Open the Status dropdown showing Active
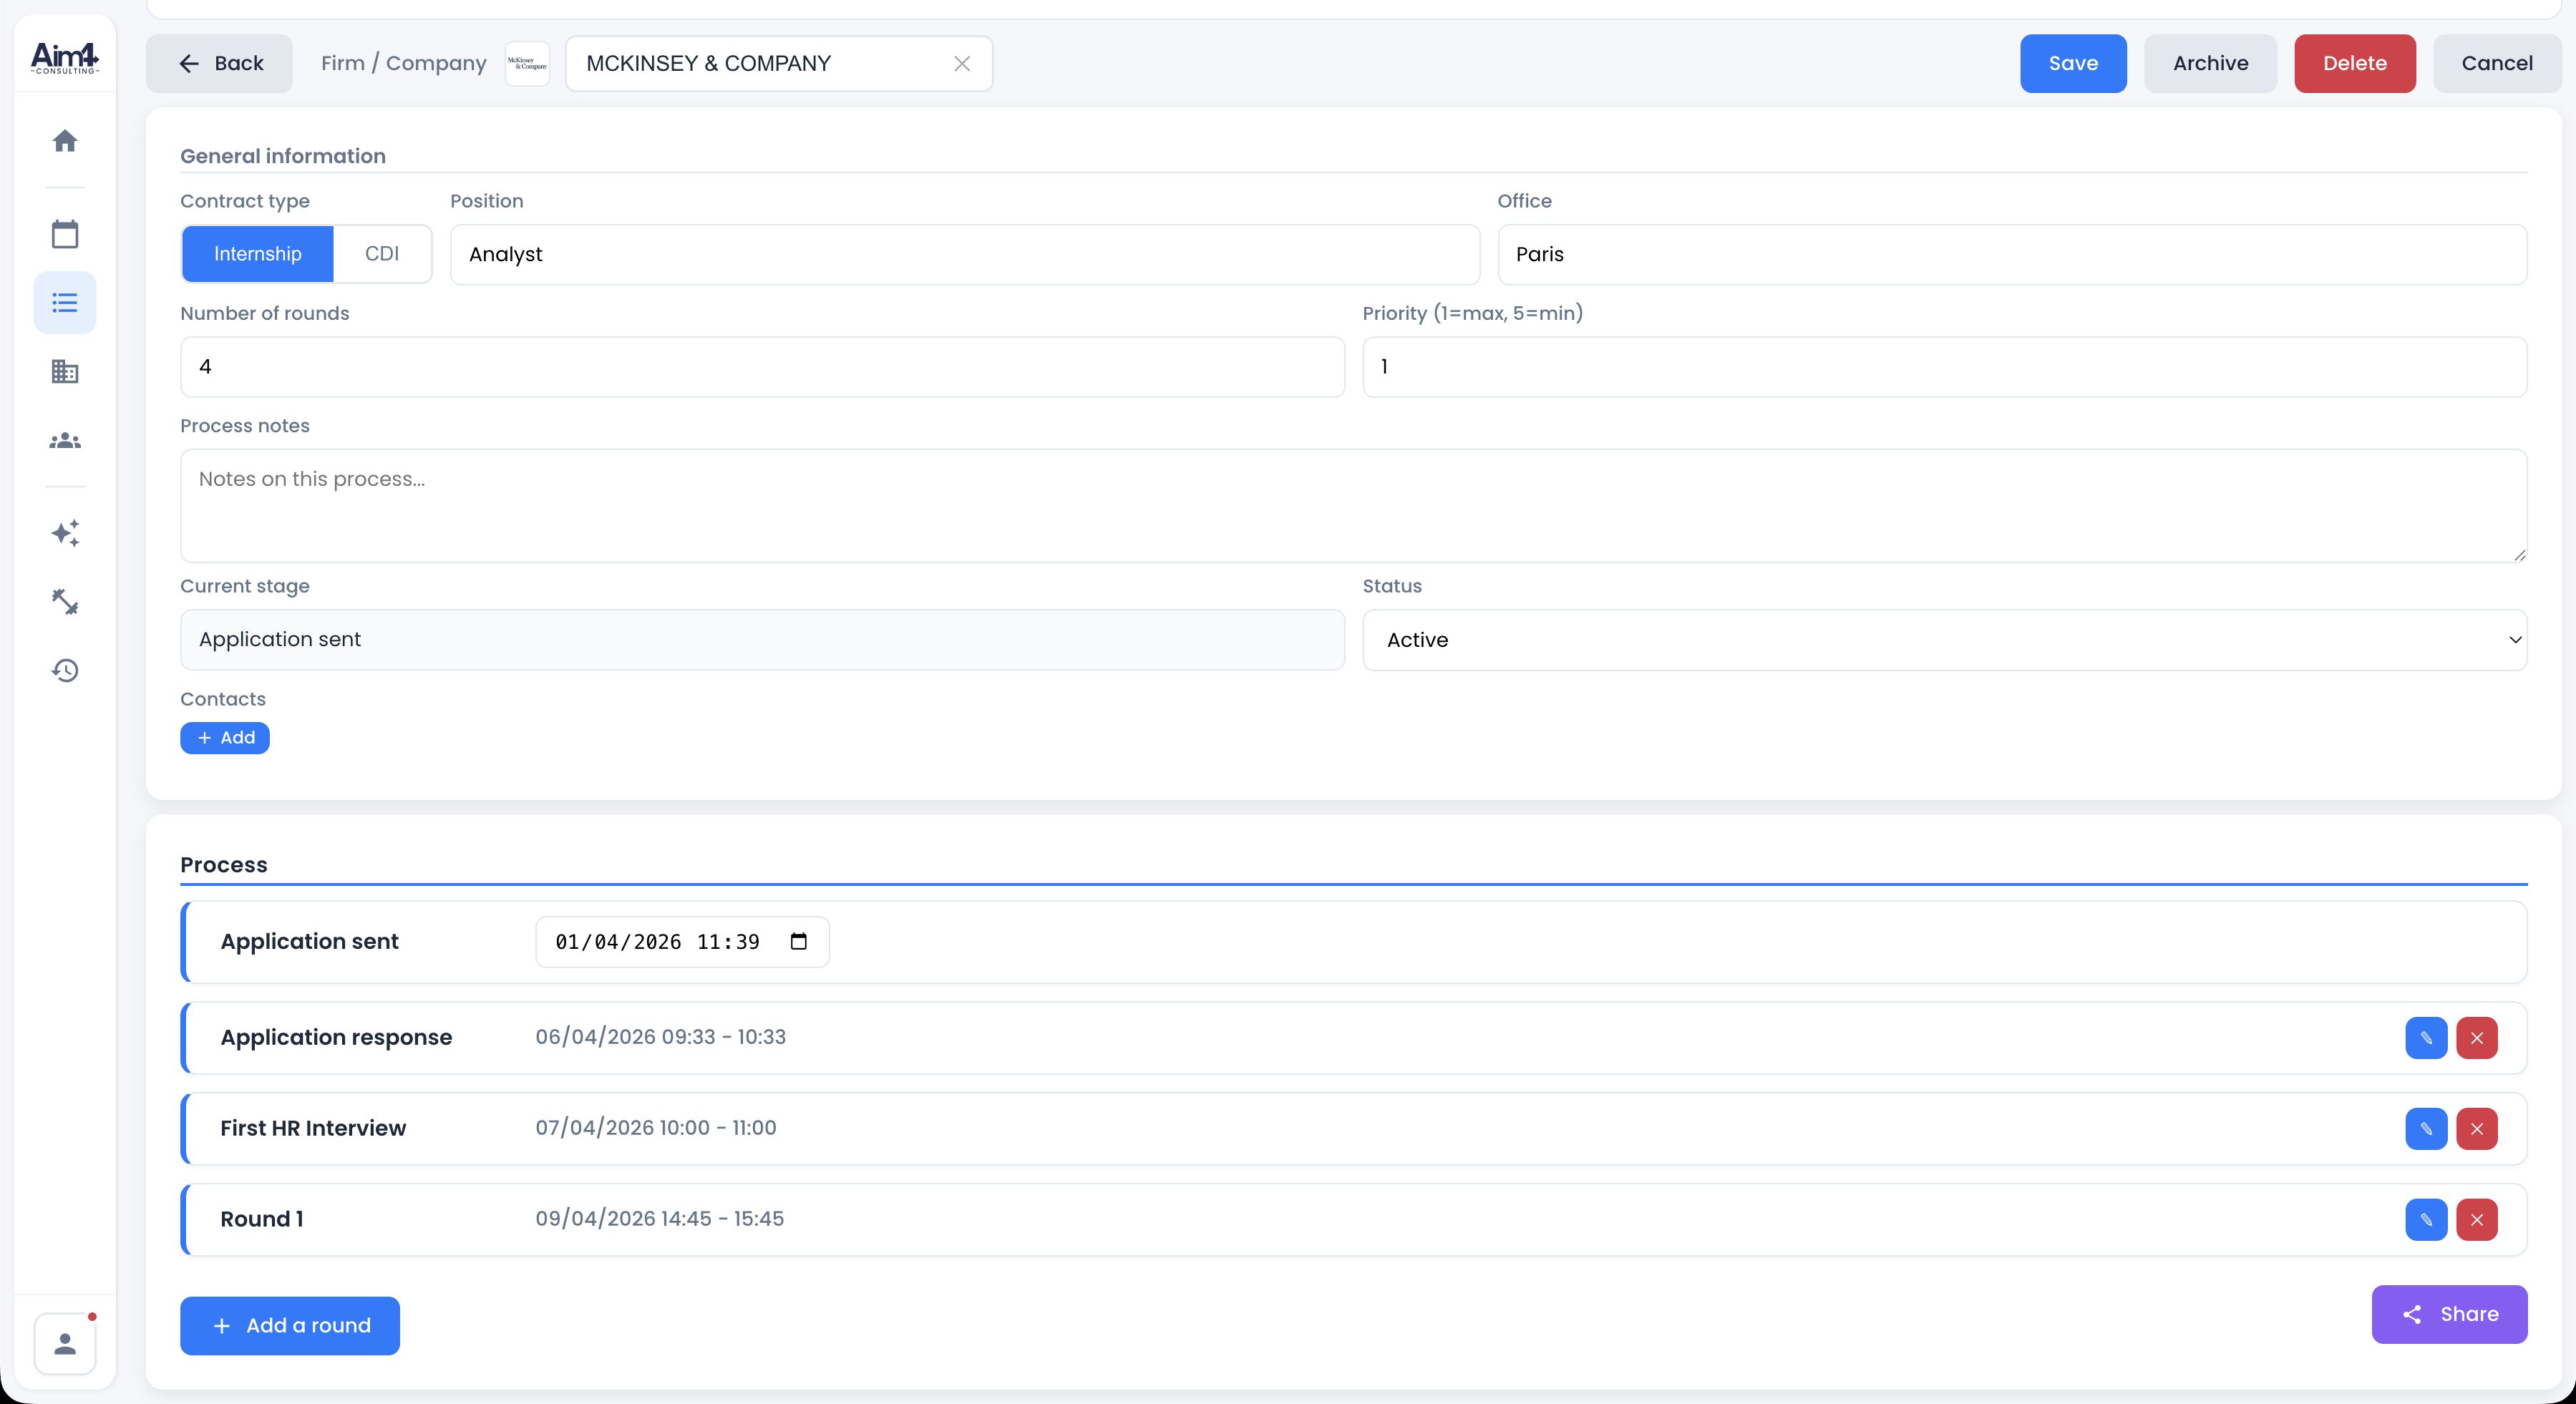Image resolution: width=2576 pixels, height=1404 pixels. (1944, 640)
